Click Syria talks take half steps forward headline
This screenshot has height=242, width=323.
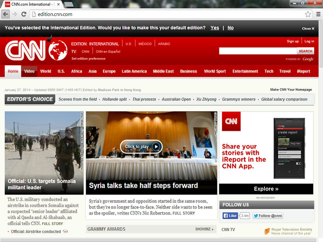tap(144, 186)
